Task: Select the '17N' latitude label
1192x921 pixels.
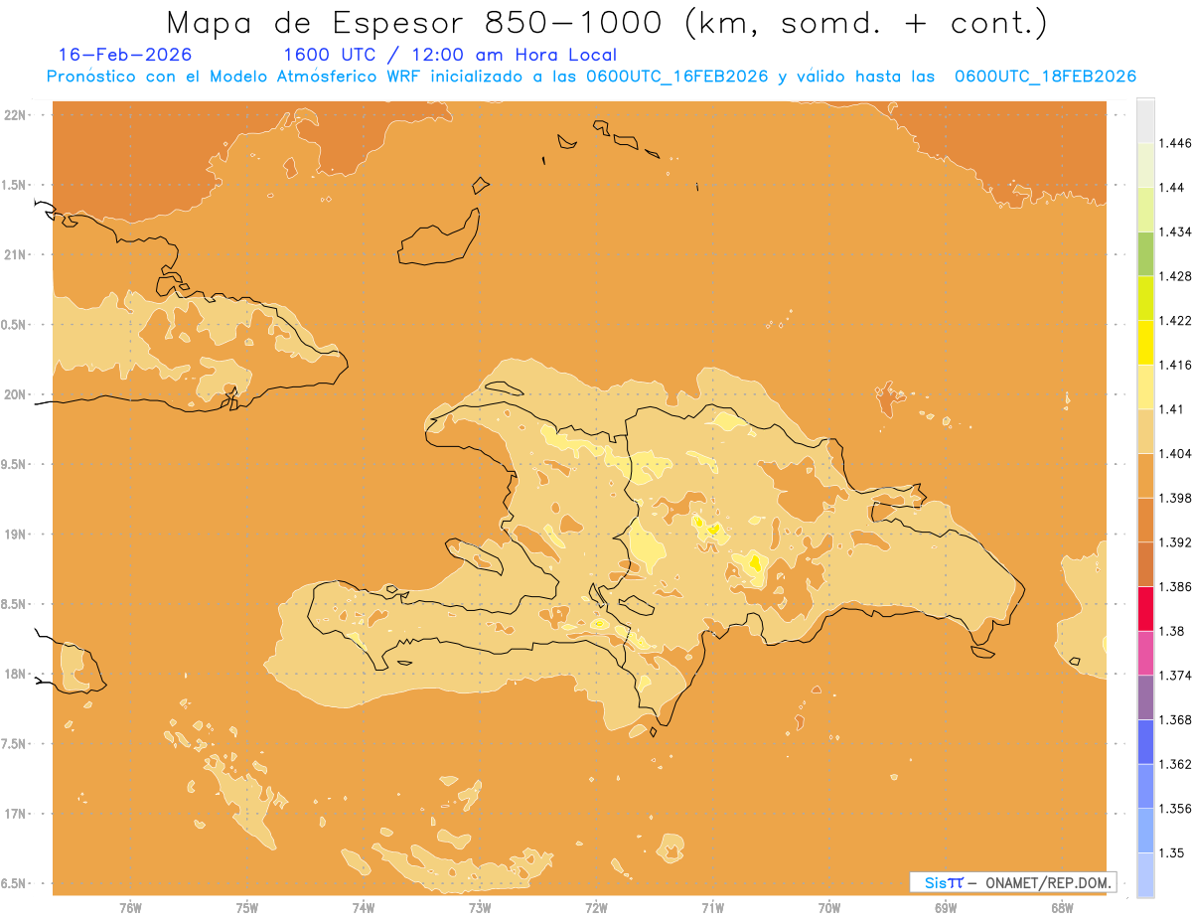Action: coord(15,814)
